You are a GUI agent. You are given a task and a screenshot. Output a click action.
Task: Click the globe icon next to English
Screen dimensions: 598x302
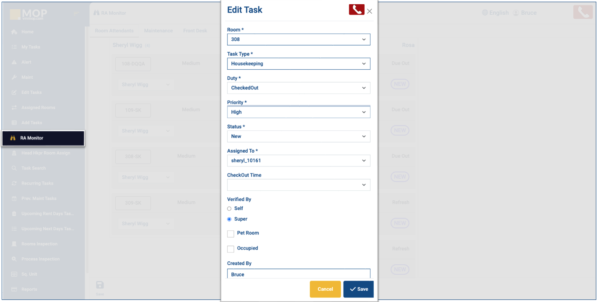point(485,13)
